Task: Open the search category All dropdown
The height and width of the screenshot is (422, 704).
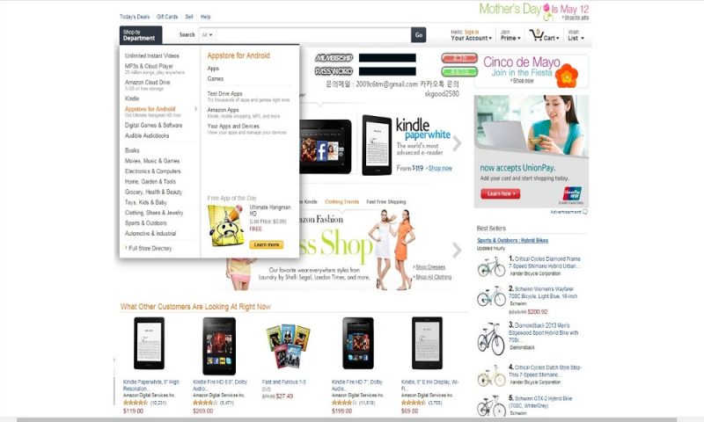Action: click(x=208, y=35)
